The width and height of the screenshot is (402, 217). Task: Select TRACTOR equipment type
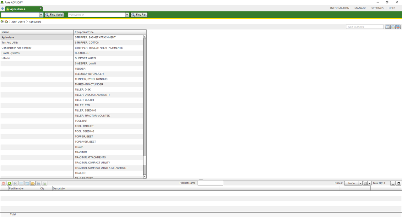point(108,152)
